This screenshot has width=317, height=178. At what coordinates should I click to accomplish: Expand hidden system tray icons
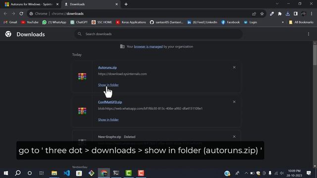[x=246, y=173]
